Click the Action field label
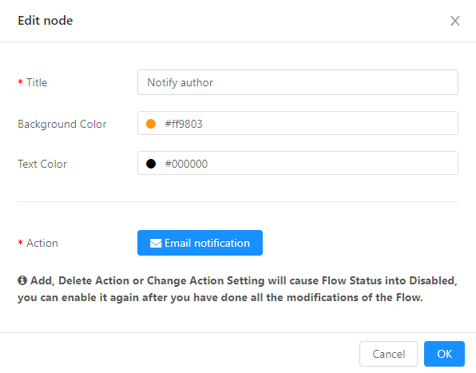 [x=42, y=243]
